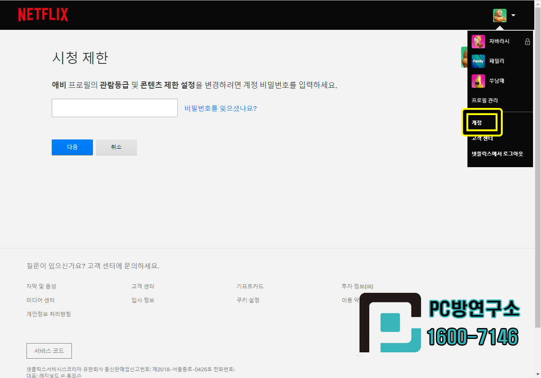Viewport: 541px width, 378px height.
Task: Select the 차바라시 profile avatar
Action: coord(478,42)
